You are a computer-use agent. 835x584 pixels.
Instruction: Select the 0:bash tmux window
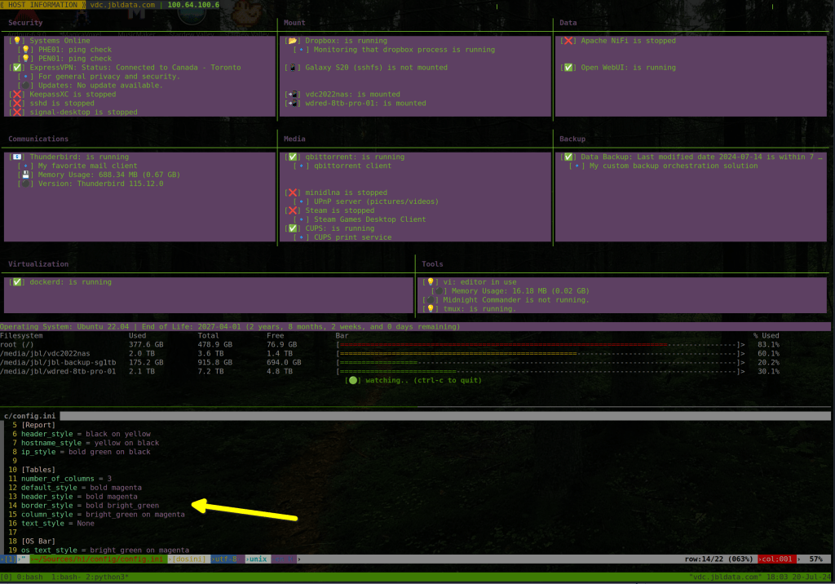click(x=28, y=577)
